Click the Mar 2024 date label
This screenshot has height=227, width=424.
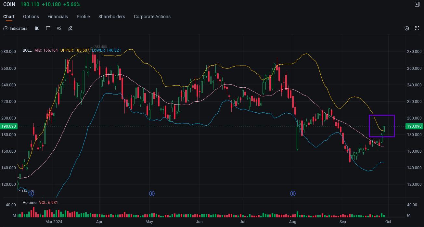54,222
